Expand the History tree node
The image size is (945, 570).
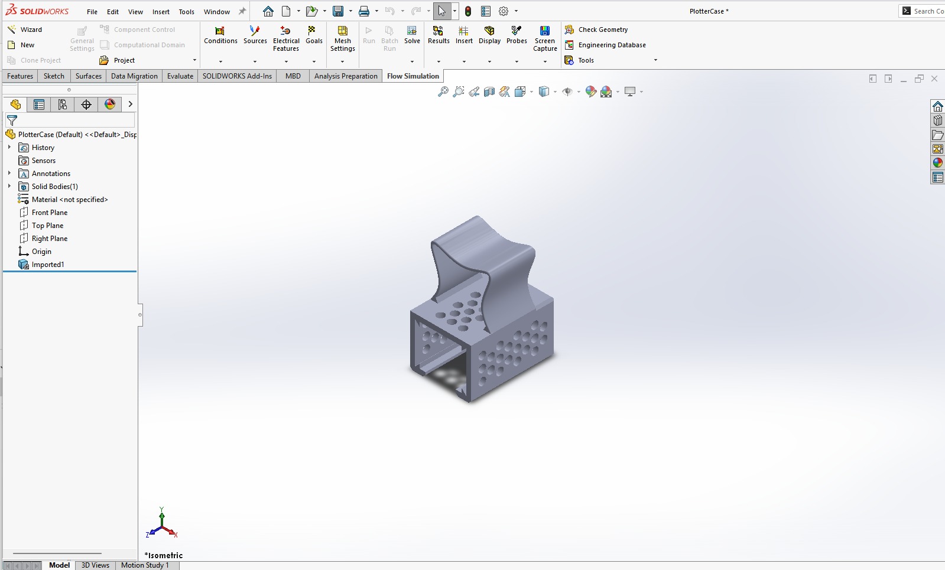pyautogui.click(x=9, y=148)
